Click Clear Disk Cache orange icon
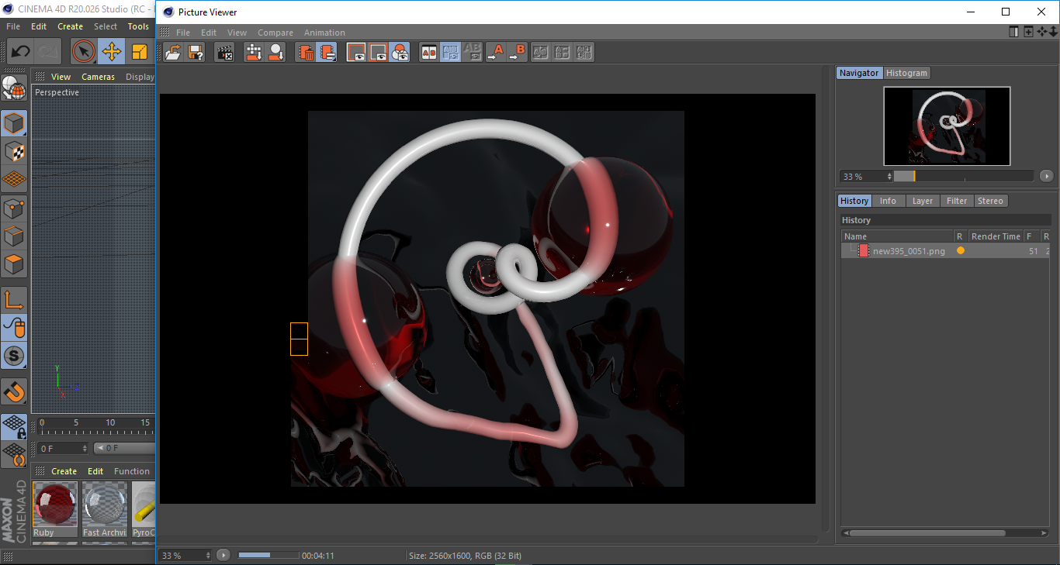This screenshot has height=565, width=1060. (327, 53)
